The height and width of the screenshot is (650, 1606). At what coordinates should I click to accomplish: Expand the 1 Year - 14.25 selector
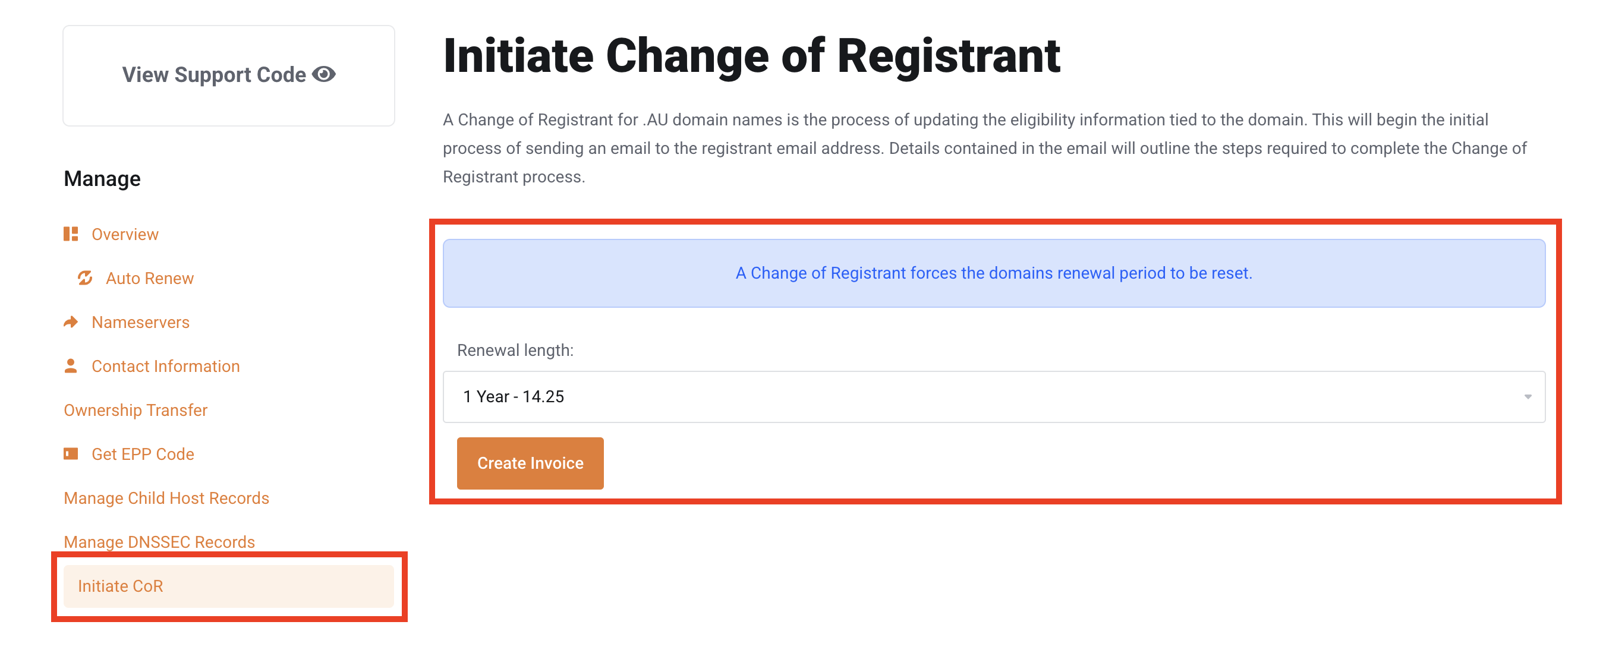click(994, 396)
